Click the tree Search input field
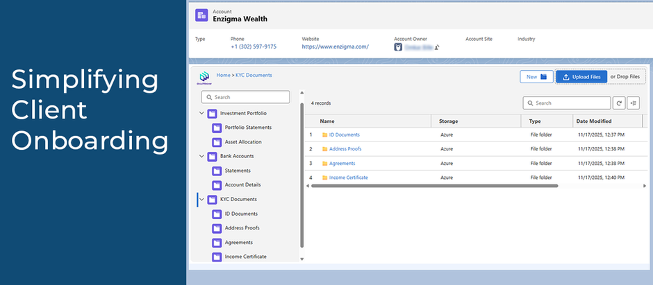The width and height of the screenshot is (653, 285). (246, 97)
